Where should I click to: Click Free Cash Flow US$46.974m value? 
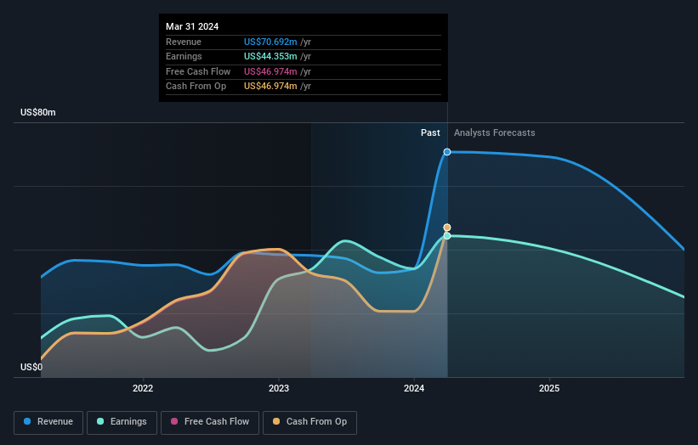270,71
